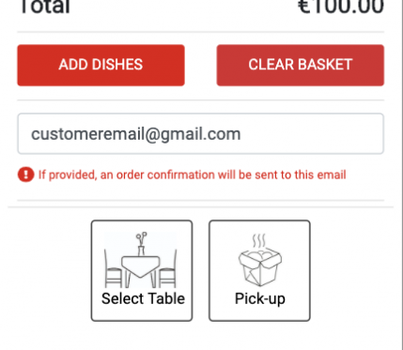
Task: Clear the basket contents
Action: (x=301, y=65)
